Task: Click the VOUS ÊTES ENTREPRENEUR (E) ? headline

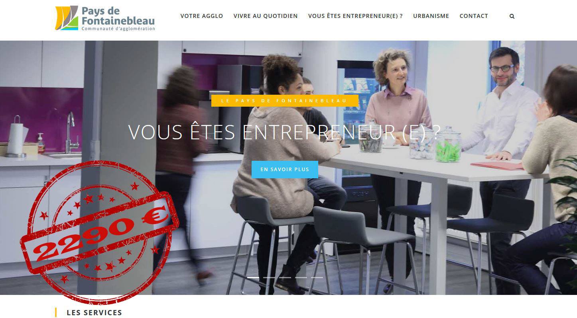Action: (x=284, y=132)
